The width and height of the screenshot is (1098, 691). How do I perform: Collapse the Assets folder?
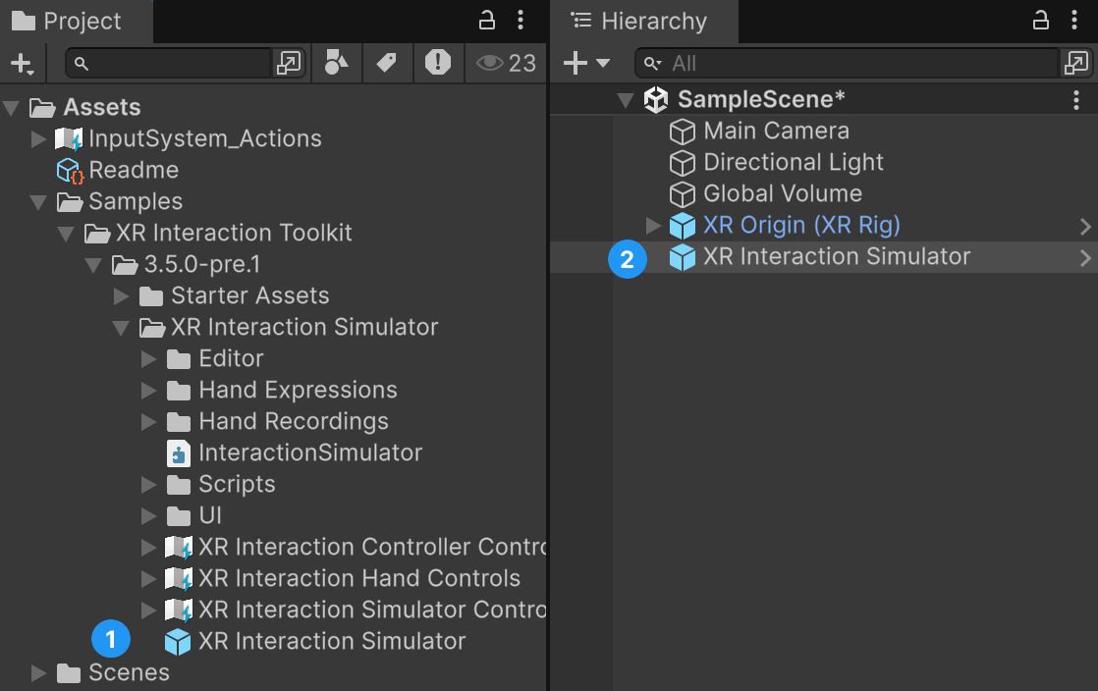(11, 107)
